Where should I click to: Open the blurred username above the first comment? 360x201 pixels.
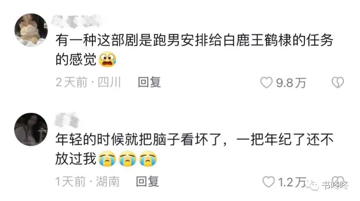[77, 21]
